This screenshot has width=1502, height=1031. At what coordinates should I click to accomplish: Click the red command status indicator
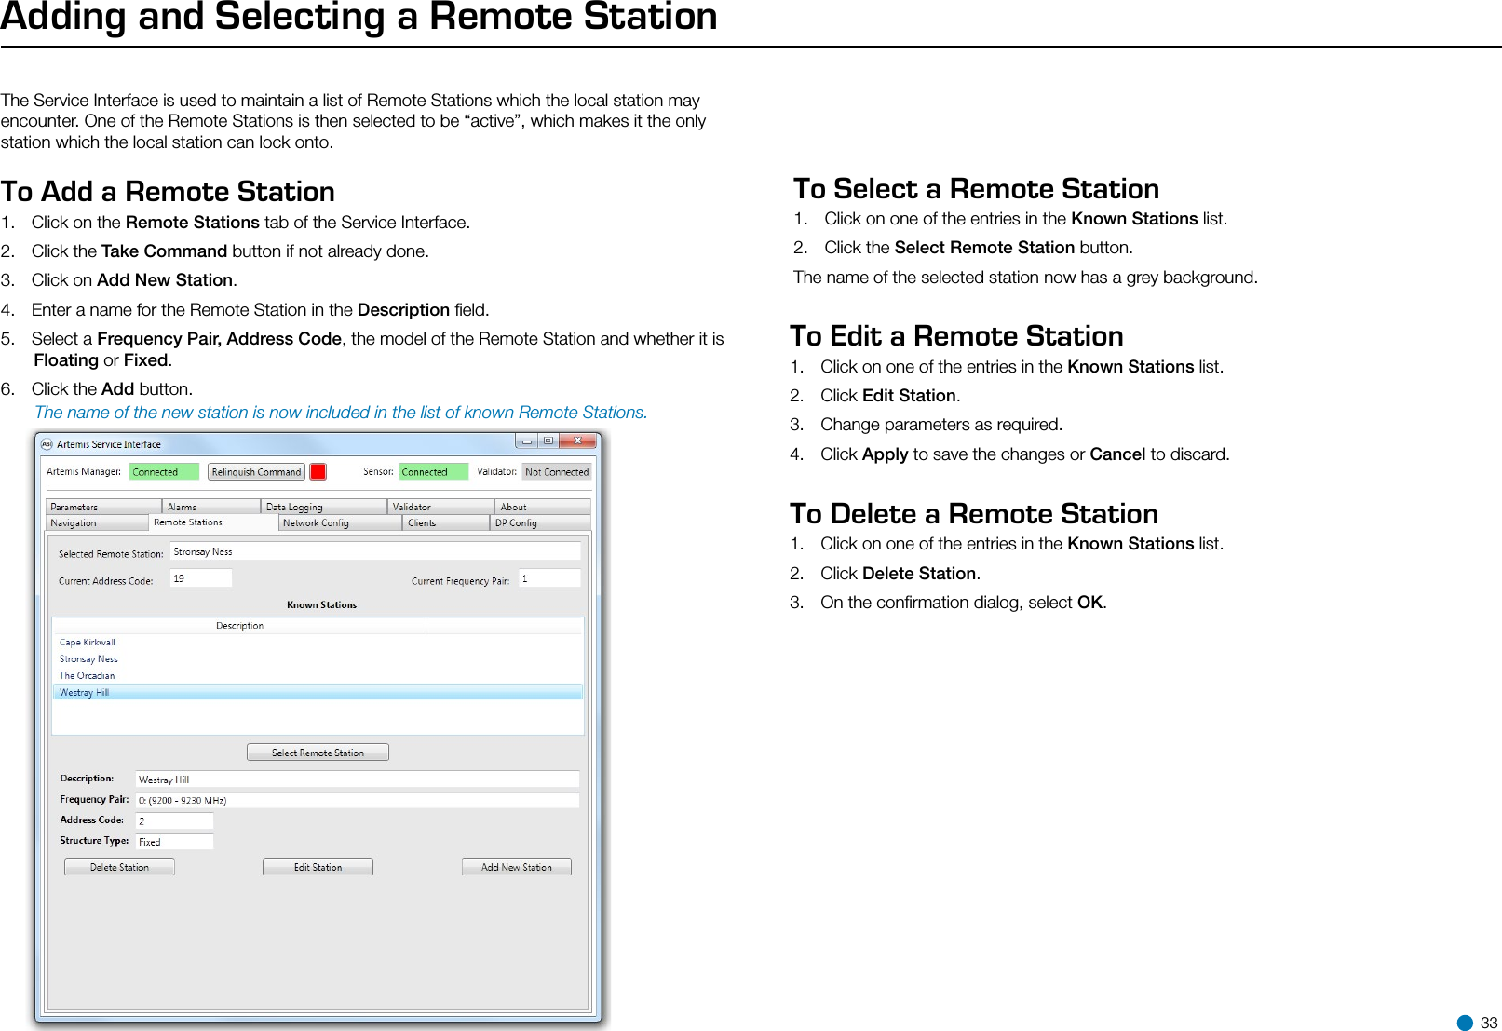(x=318, y=472)
